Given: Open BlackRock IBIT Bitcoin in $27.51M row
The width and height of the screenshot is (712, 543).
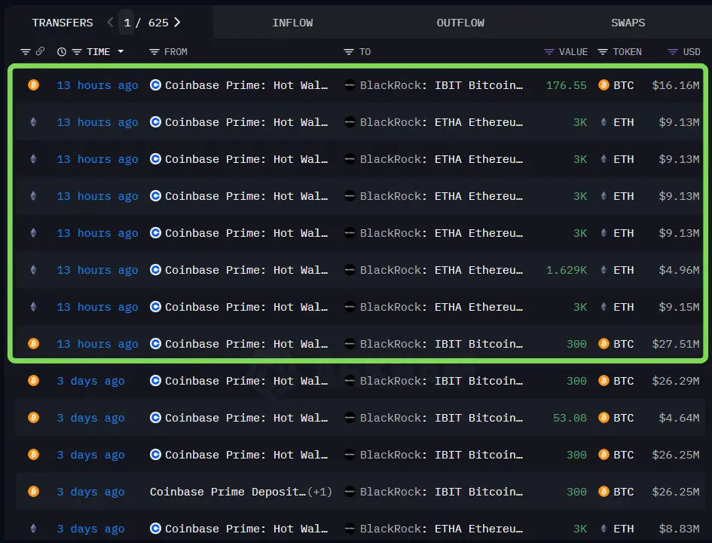Looking at the screenshot, I should tap(441, 344).
